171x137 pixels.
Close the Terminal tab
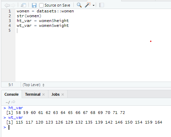(43, 94)
